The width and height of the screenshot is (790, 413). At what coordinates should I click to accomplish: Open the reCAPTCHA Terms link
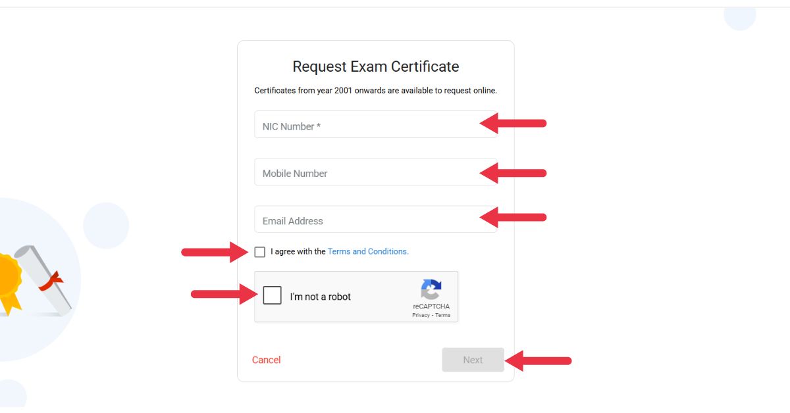pos(443,315)
